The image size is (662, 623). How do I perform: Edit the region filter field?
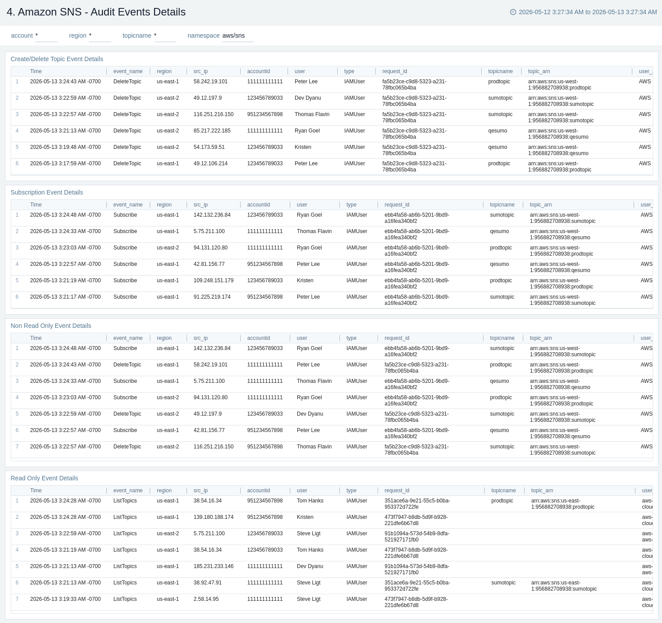100,36
